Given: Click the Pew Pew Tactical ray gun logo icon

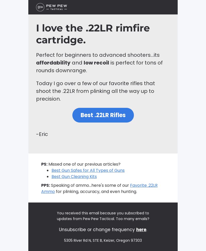Looking at the screenshot, I should point(40,7).
